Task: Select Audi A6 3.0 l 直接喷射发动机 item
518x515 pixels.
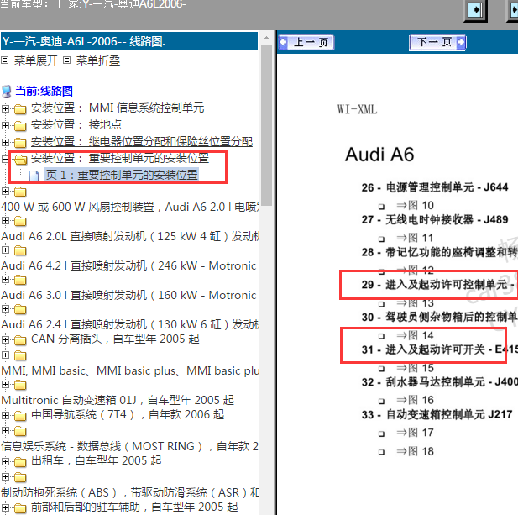Action: 128,295
